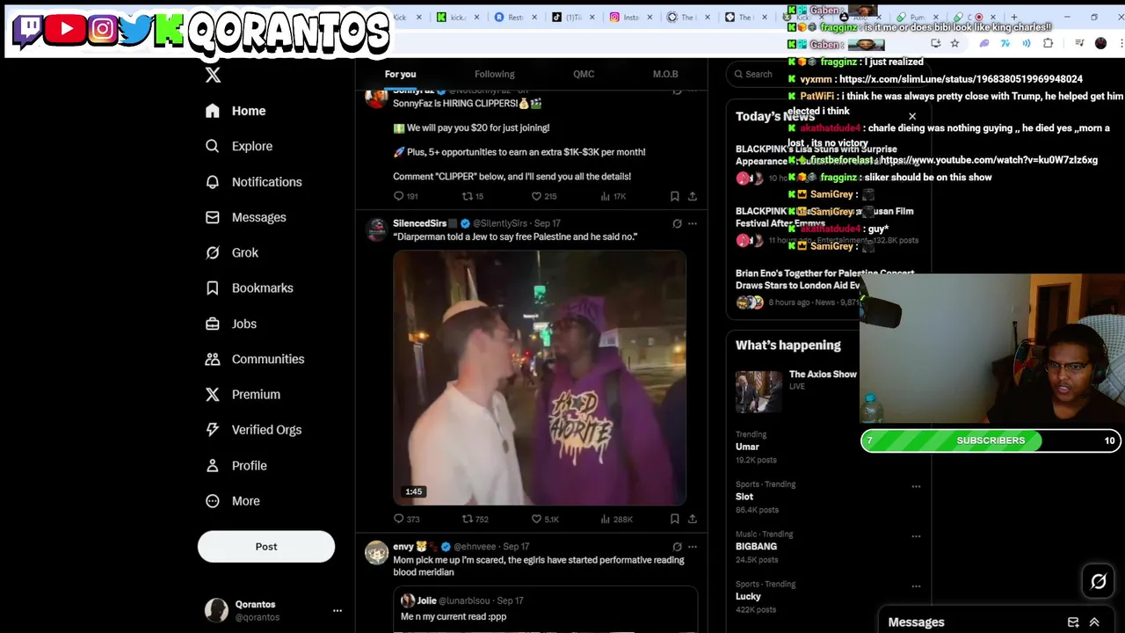Image resolution: width=1125 pixels, height=633 pixels.
Task: Open options for the BIGBANG trending topic
Action: pyautogui.click(x=916, y=536)
